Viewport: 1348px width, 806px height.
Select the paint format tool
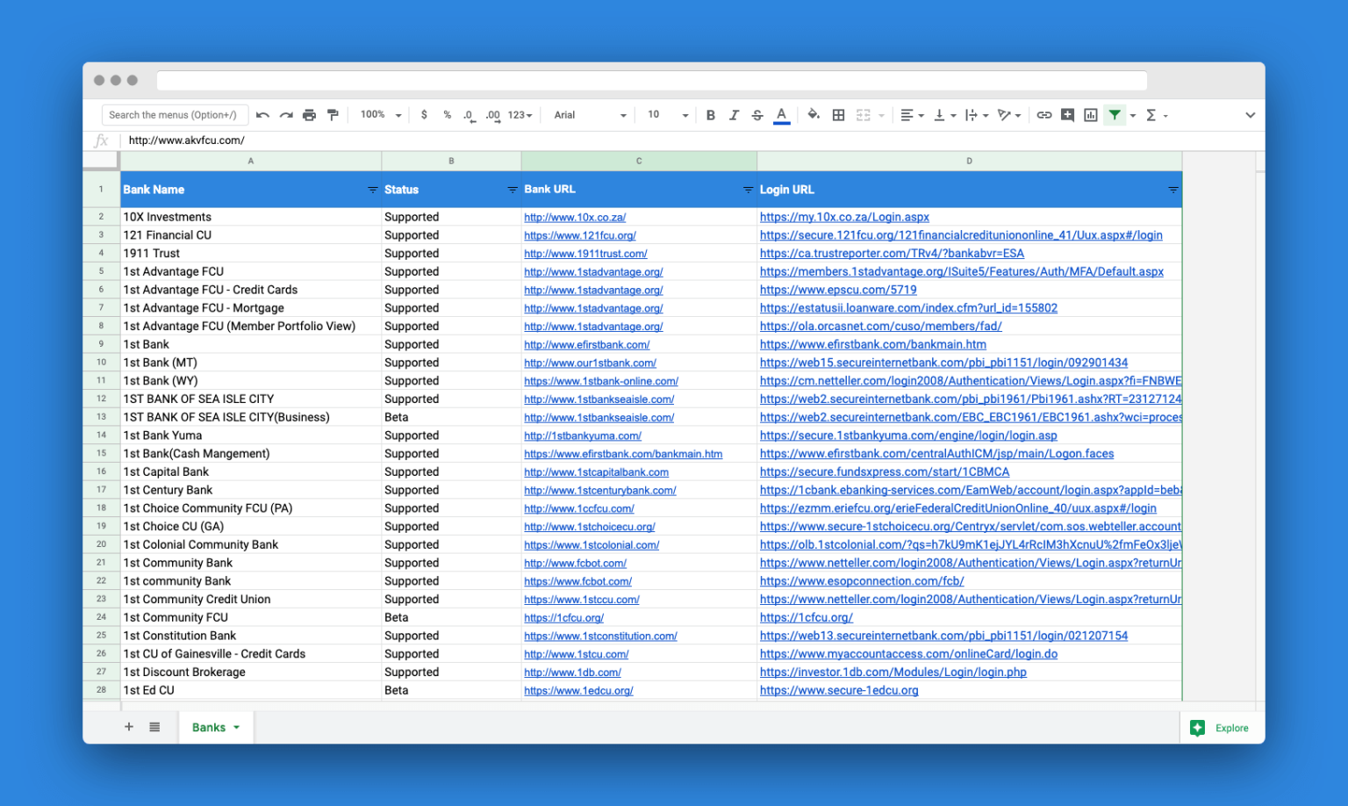(333, 115)
